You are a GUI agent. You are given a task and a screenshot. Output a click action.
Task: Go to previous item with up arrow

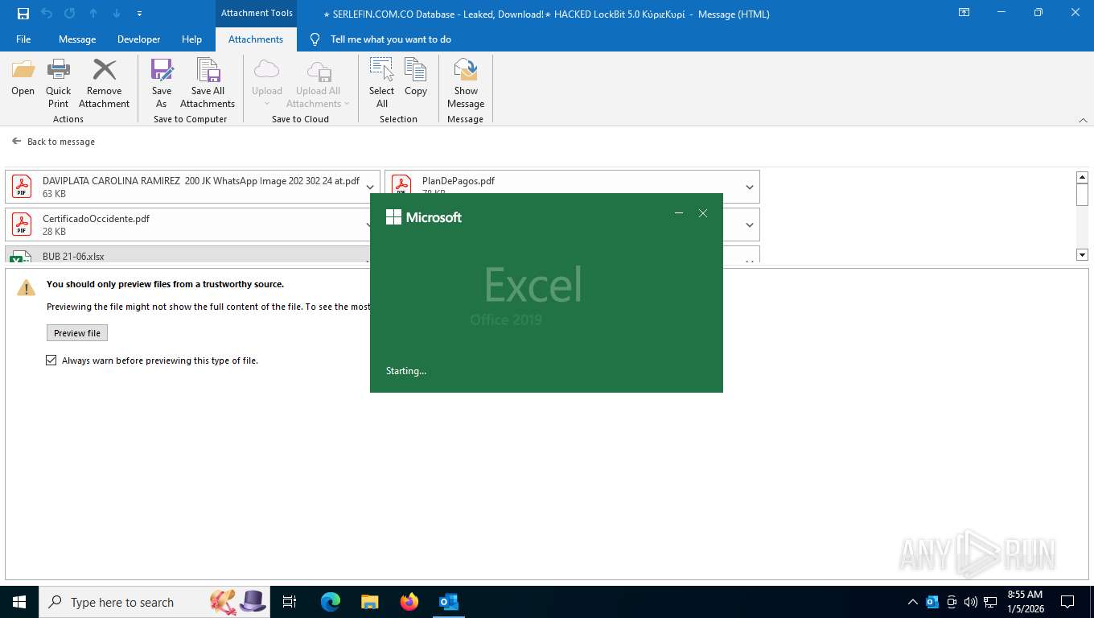click(93, 14)
